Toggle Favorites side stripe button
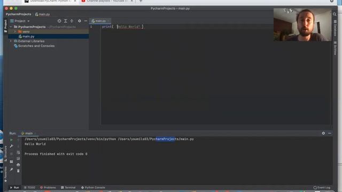342x192 pixels. [x=5, y=174]
